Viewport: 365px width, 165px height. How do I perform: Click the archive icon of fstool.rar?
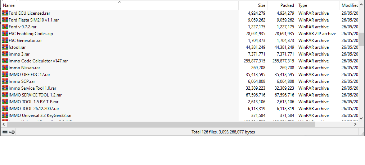click(5, 47)
